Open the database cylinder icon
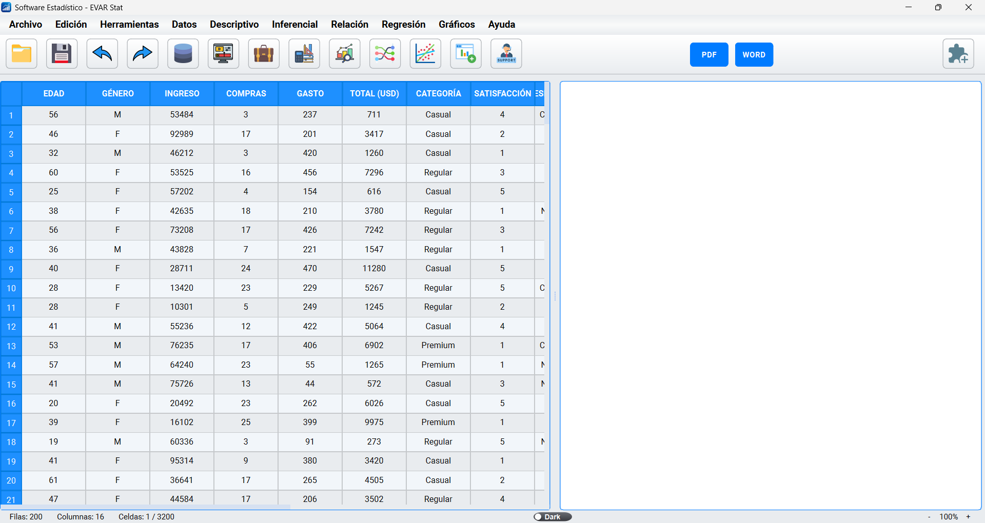 tap(183, 54)
